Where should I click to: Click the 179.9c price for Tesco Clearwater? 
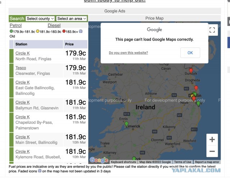click(x=75, y=68)
